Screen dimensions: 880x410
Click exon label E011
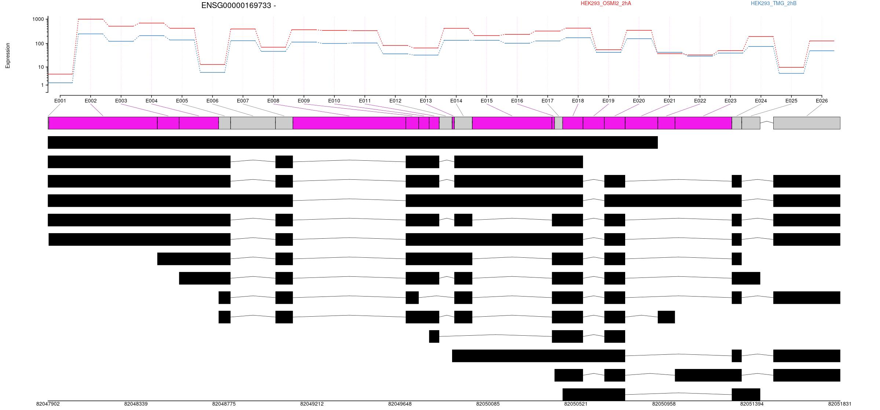(x=365, y=101)
